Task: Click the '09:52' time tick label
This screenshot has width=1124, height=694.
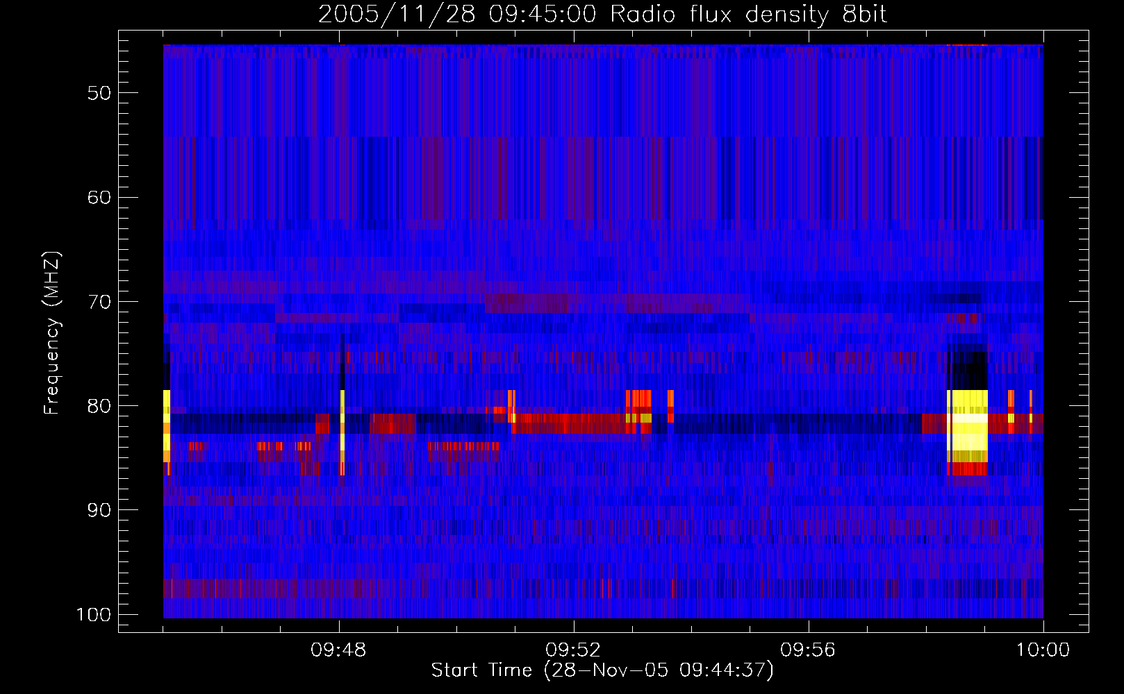Action: coord(573,650)
